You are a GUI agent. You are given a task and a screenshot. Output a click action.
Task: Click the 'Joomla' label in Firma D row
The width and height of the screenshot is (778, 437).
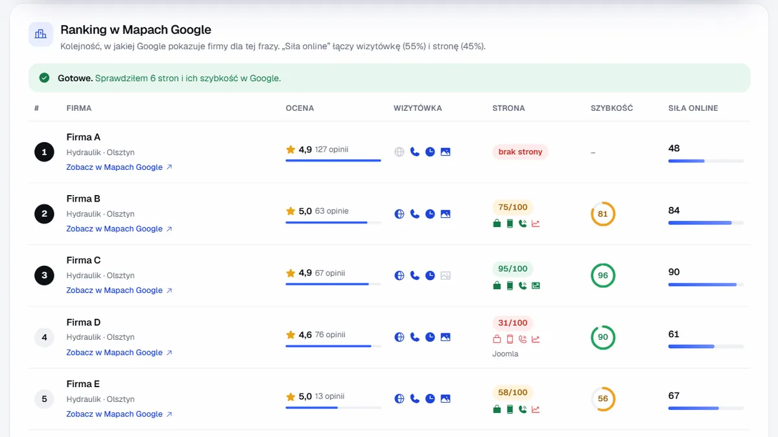(506, 354)
